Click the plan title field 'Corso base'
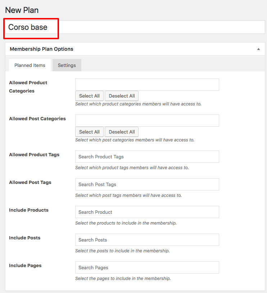Viewport: 267px width, 293px height. 135,27
